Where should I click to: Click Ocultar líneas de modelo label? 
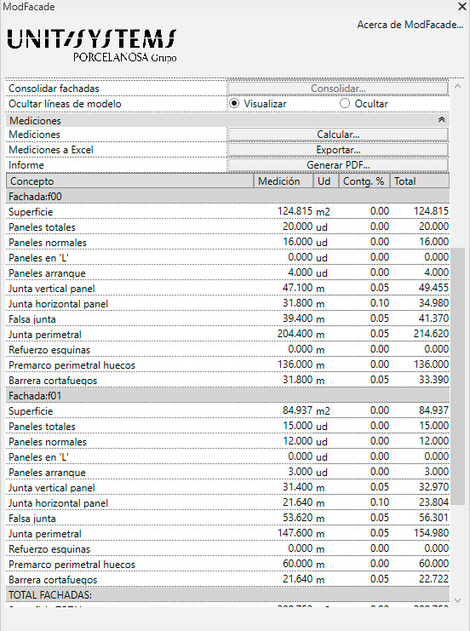tap(65, 104)
